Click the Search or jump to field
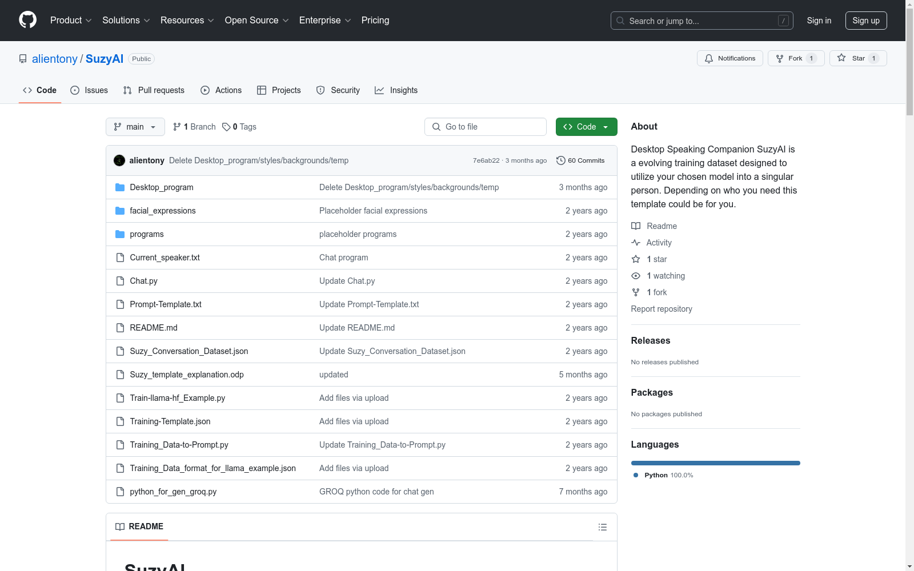The image size is (914, 571). [702, 21]
